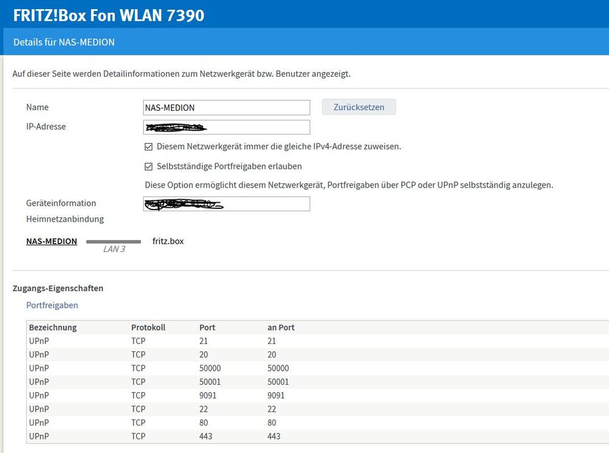Image resolution: width=609 pixels, height=453 pixels.
Task: Click the Bezeichnung column header
Action: coord(53,328)
